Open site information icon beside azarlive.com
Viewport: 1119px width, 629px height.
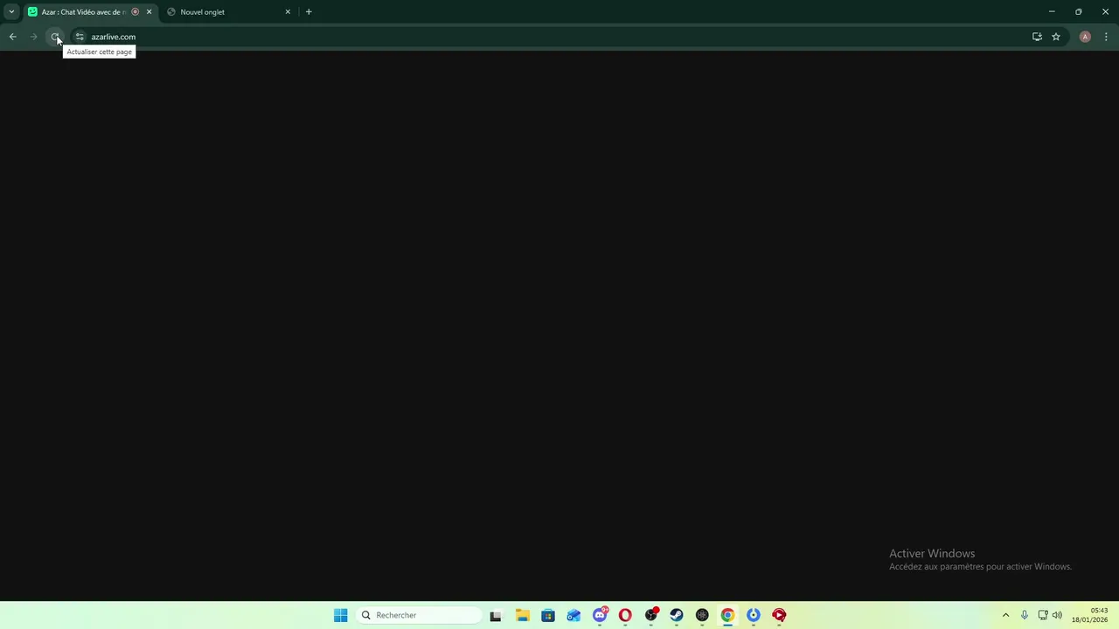tap(80, 37)
